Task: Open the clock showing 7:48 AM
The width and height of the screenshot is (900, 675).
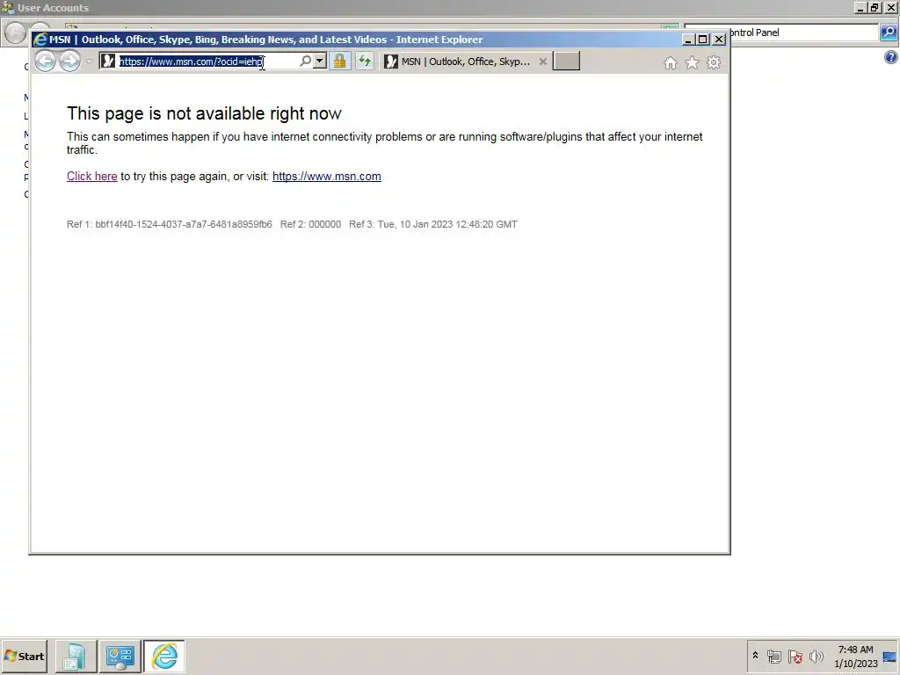Action: click(x=855, y=656)
